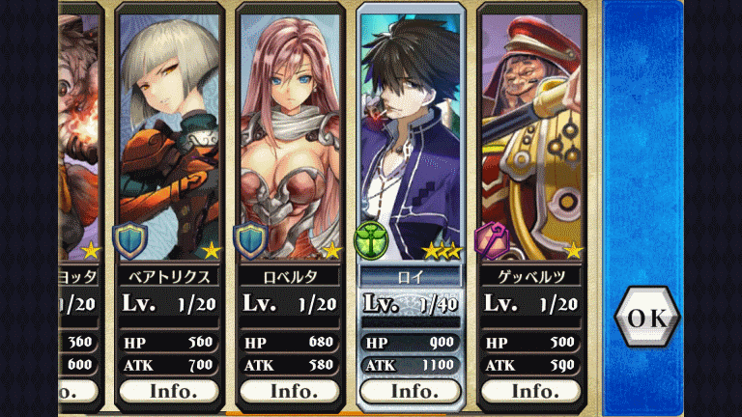742x417 pixels.
Task: Select the partially visible leftmost character card
Action: pyautogui.click(x=79, y=208)
